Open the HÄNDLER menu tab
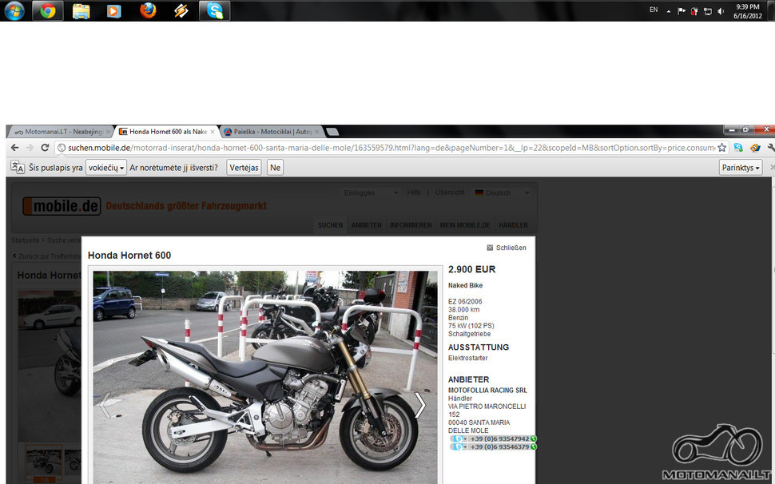 point(513,225)
